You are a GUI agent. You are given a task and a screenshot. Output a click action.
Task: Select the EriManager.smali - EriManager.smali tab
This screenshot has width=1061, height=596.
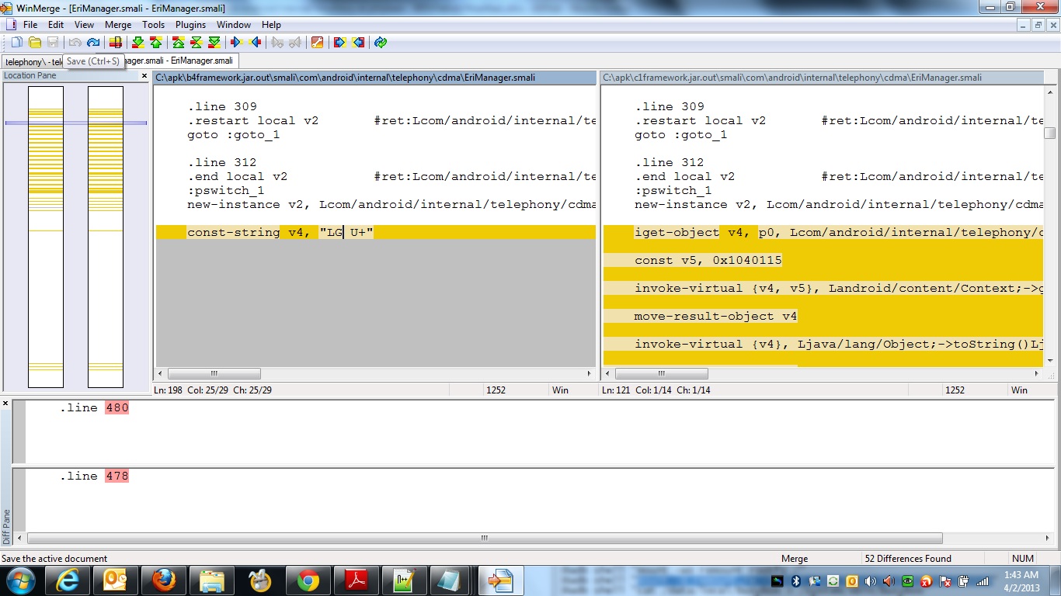(180, 61)
